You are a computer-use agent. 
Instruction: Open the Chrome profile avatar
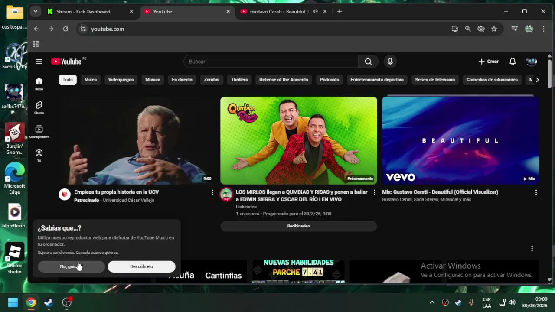[x=529, y=29]
